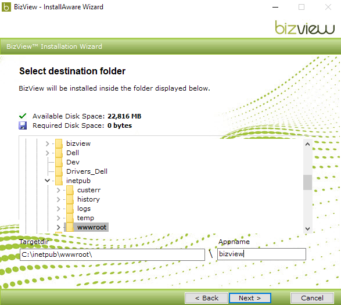Select the history folder label

tap(88, 199)
